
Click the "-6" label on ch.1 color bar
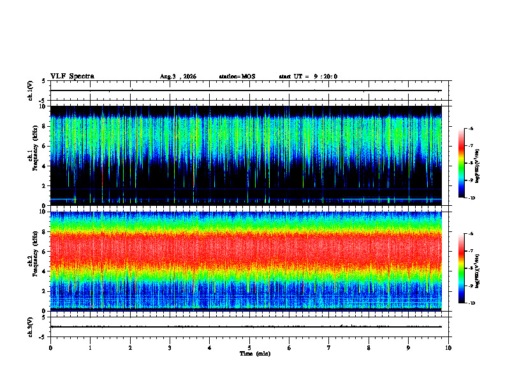(x=471, y=128)
